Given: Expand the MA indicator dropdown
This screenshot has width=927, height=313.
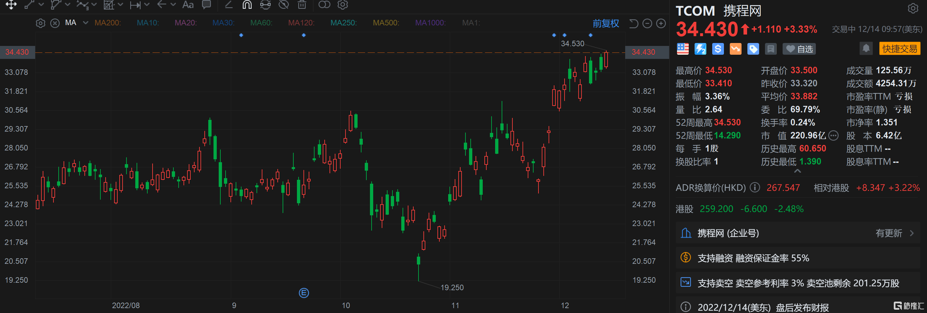Looking at the screenshot, I should tap(86, 23).
